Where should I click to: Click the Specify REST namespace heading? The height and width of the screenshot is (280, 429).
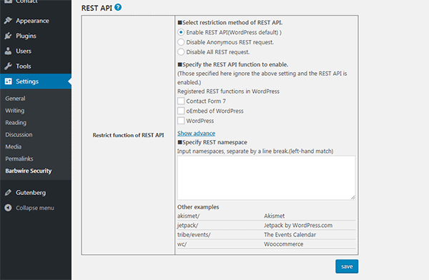tap(212, 142)
